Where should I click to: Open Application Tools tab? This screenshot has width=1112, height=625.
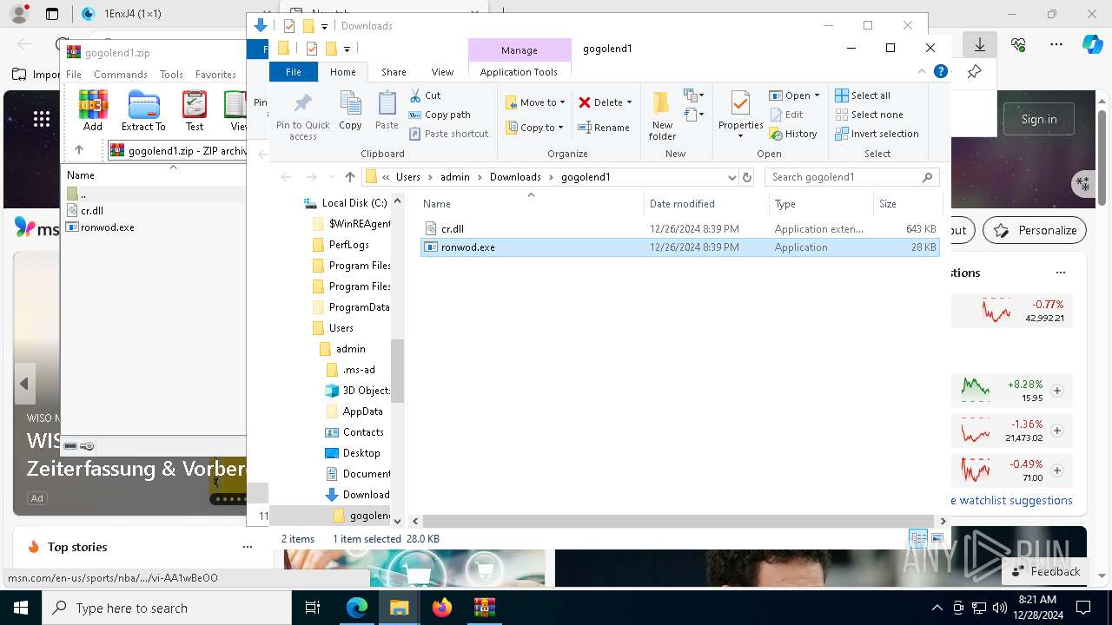point(519,72)
